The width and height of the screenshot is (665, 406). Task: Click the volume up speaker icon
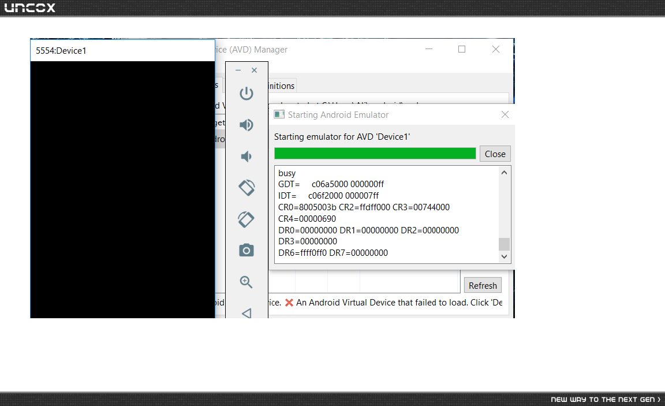(x=246, y=125)
